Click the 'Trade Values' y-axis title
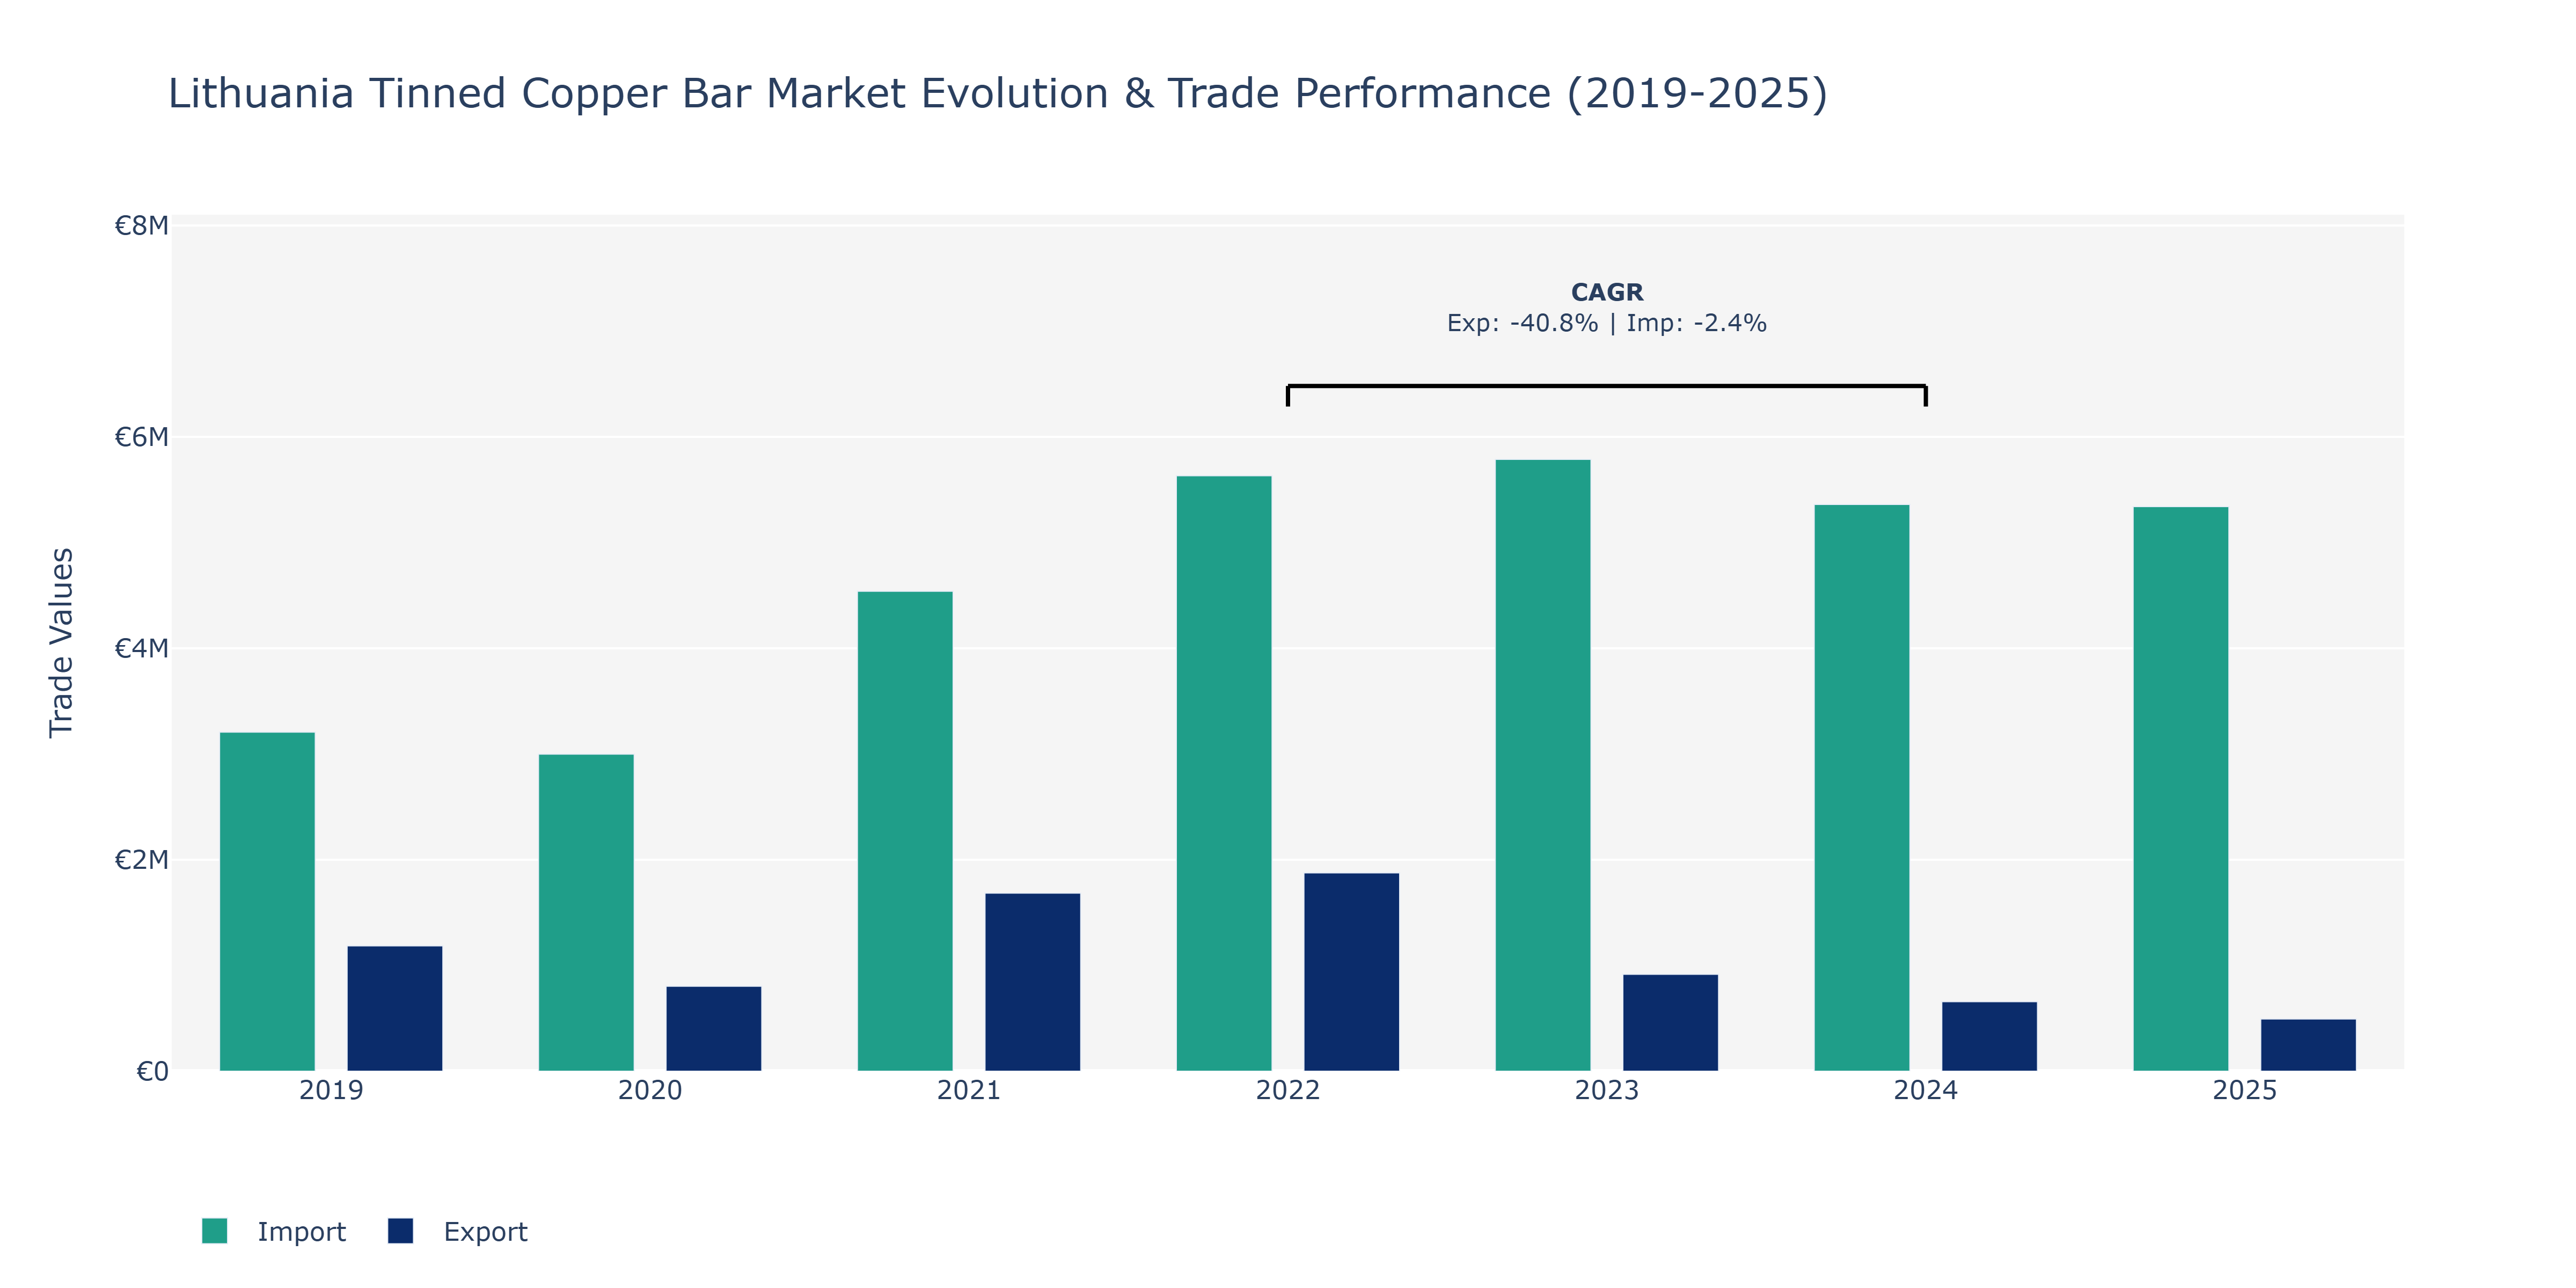Viewport: 2576px width, 1288px height. tap(61, 643)
